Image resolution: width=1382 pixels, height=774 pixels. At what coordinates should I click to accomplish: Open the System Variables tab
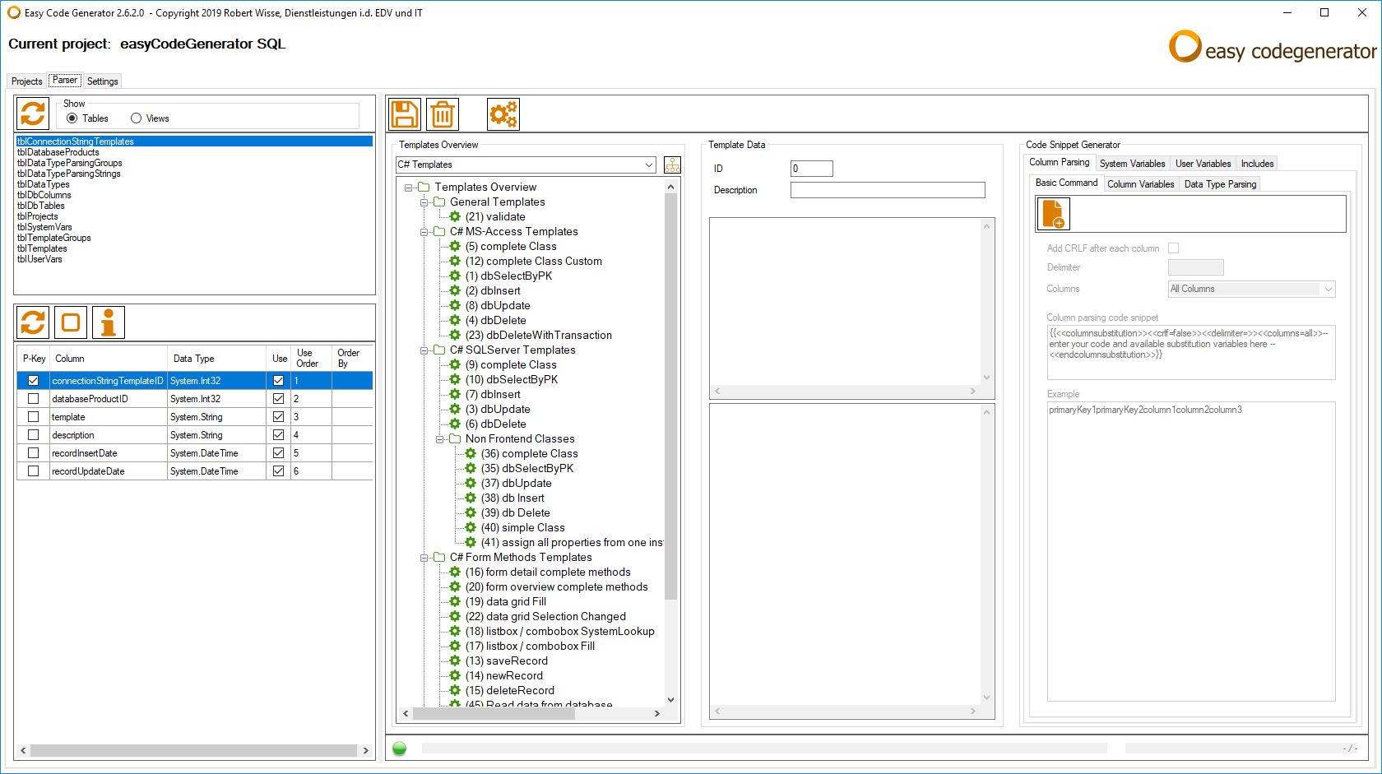(1132, 164)
